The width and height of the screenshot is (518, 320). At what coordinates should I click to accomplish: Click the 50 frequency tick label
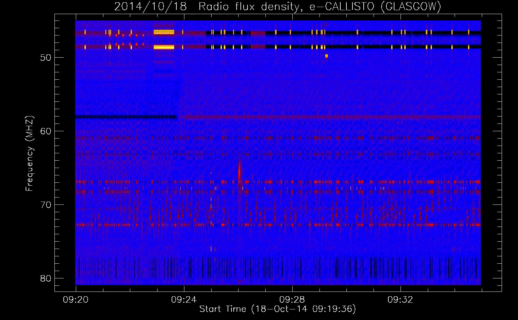click(46, 58)
